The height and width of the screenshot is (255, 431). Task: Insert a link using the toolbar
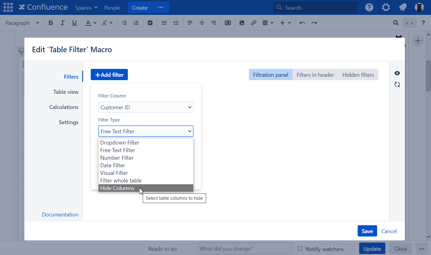click(x=254, y=23)
